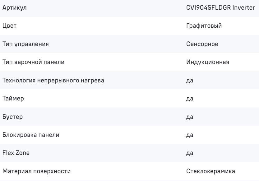This screenshot has width=259, height=181.
Task: Click the Таймер label
Action: (x=13, y=98)
